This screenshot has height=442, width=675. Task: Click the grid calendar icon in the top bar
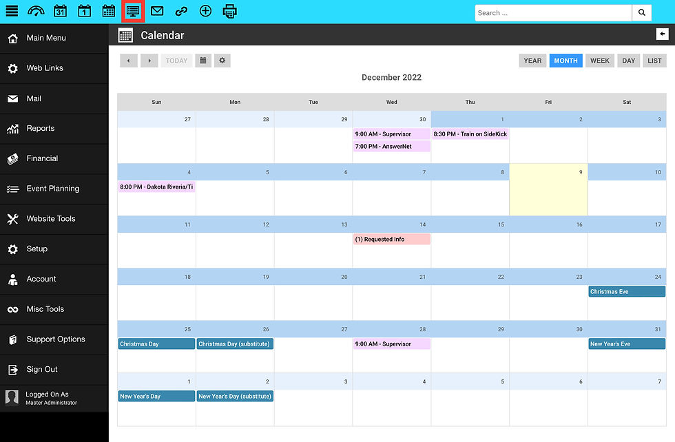pos(109,11)
